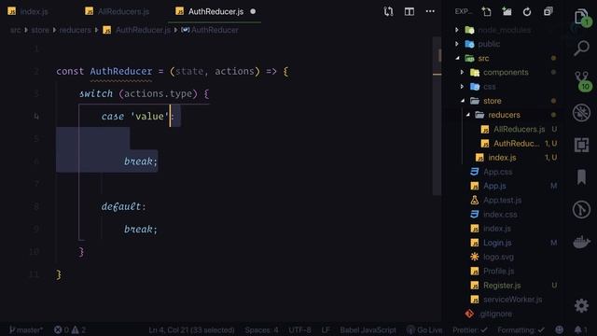Toggle the 'Prettier' status item
This screenshot has width=597, height=336.
pos(470,329)
